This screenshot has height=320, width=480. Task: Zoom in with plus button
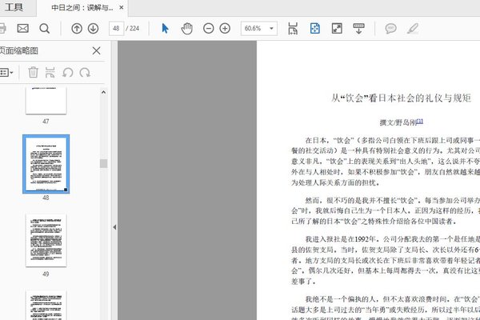226,28
